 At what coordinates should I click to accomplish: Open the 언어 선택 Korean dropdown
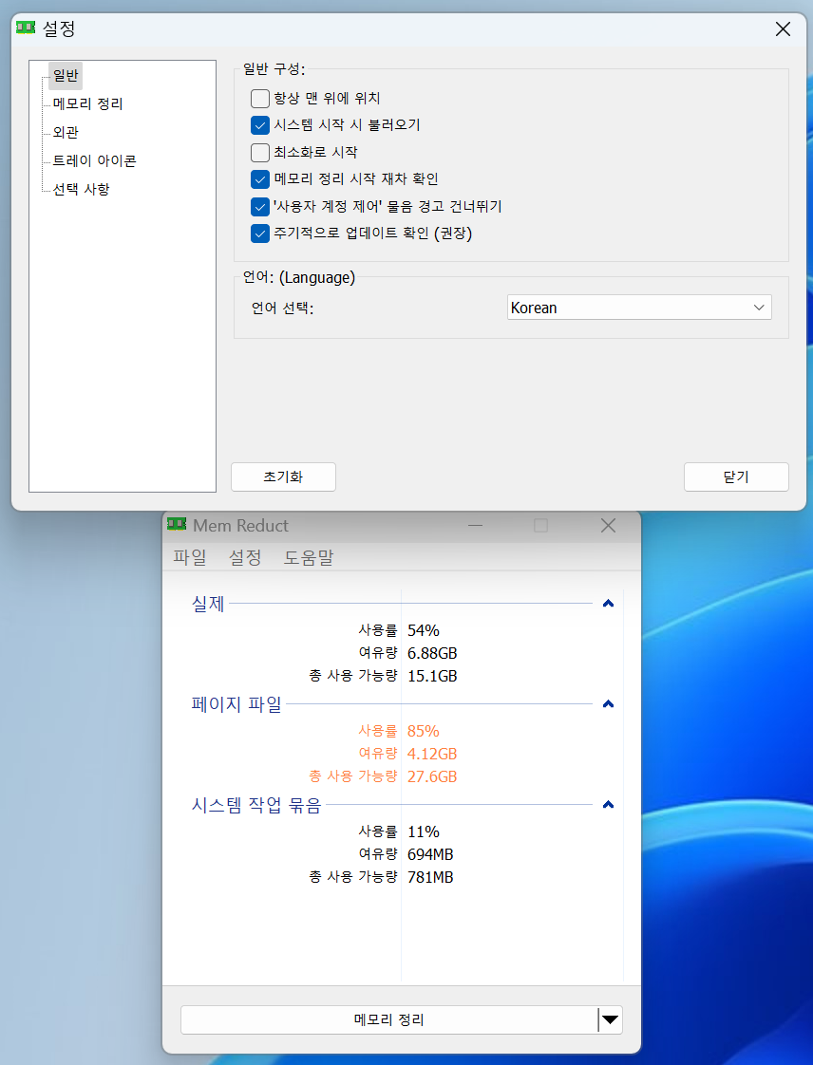point(639,308)
